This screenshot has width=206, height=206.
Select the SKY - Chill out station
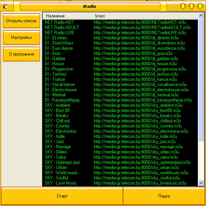coord(57,121)
